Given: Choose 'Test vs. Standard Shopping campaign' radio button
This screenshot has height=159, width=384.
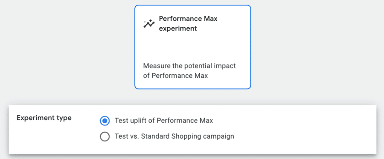Looking at the screenshot, I should pyautogui.click(x=105, y=136).
